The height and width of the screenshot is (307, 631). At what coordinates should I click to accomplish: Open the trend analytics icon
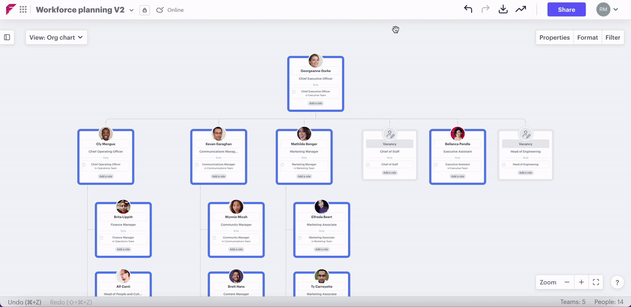click(x=521, y=9)
